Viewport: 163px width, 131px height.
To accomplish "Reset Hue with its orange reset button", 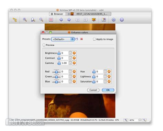I will 109,72.
